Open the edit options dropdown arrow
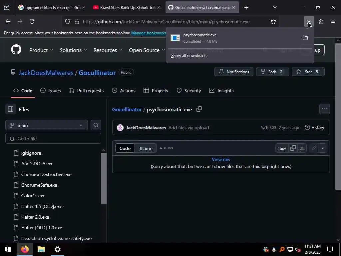Image resolution: width=341 pixels, height=256 pixels. [323, 148]
